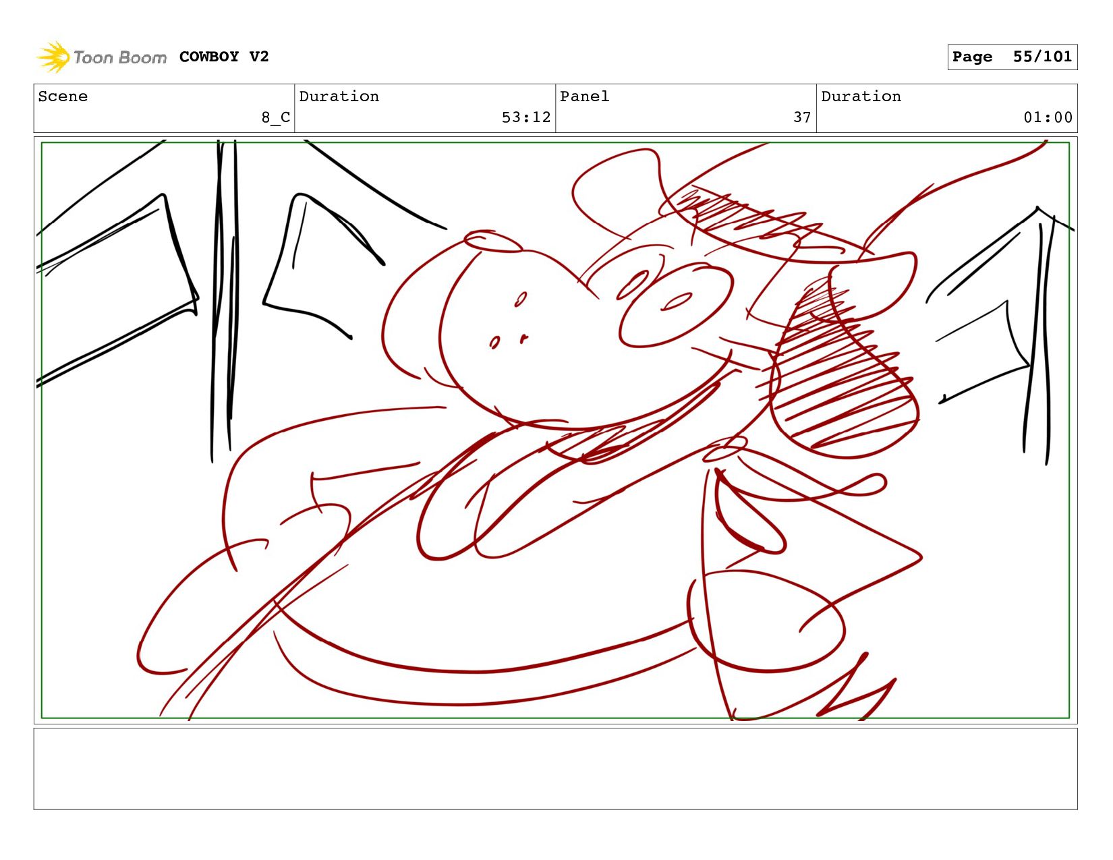Viewport: 1113px width, 860px height.
Task: Click the "Page 55/101" page indicator
Action: click(1012, 57)
